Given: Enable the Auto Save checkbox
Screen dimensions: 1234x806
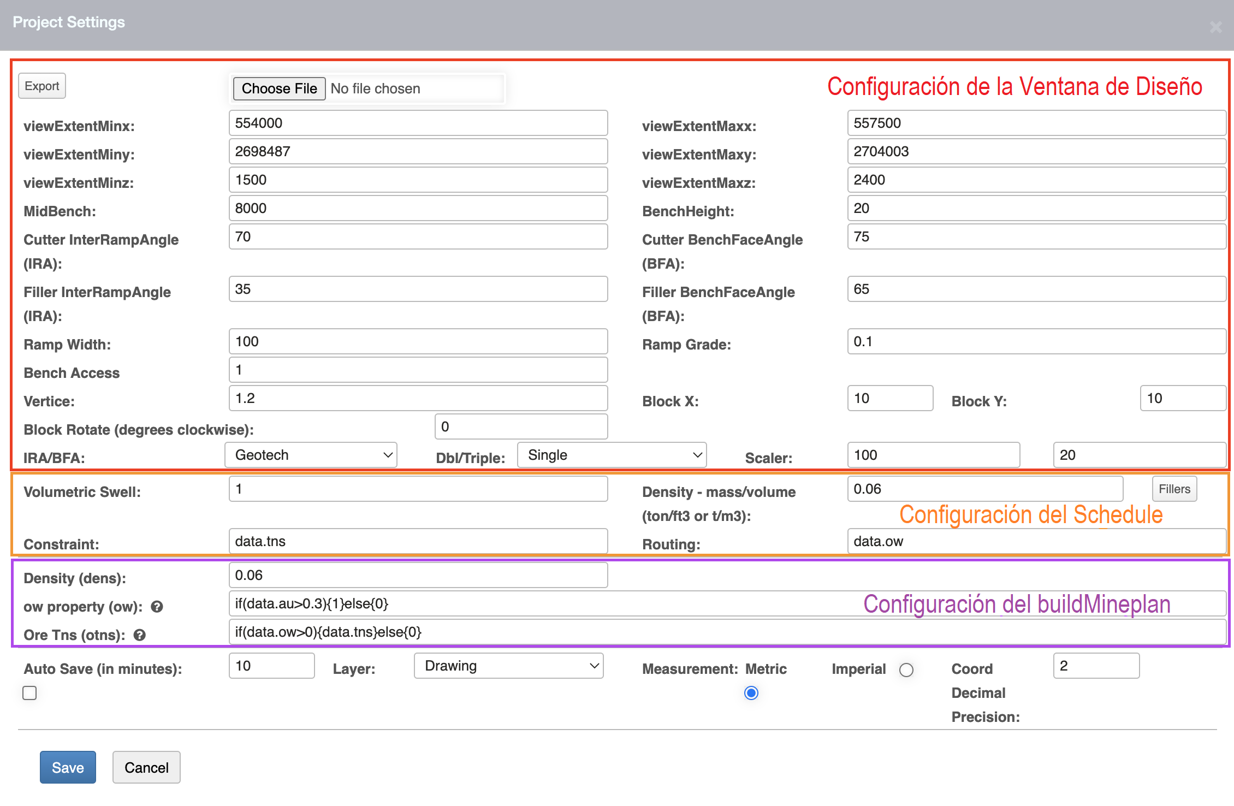Looking at the screenshot, I should [x=30, y=693].
